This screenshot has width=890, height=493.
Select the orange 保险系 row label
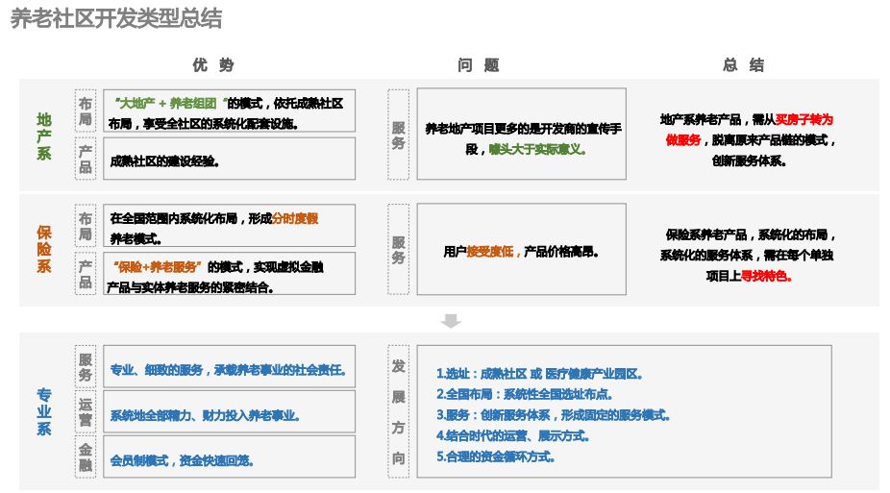tap(44, 249)
